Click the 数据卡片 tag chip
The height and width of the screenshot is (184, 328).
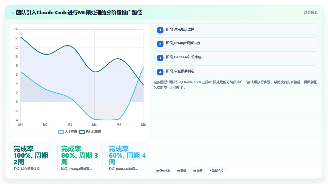pos(216,170)
